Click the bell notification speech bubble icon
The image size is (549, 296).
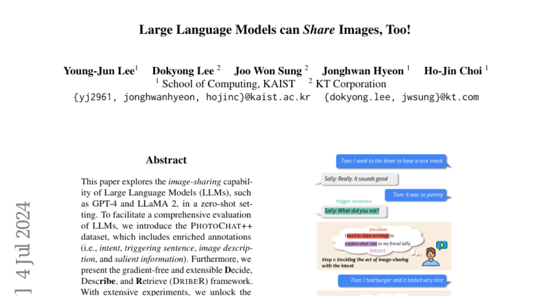click(441, 245)
